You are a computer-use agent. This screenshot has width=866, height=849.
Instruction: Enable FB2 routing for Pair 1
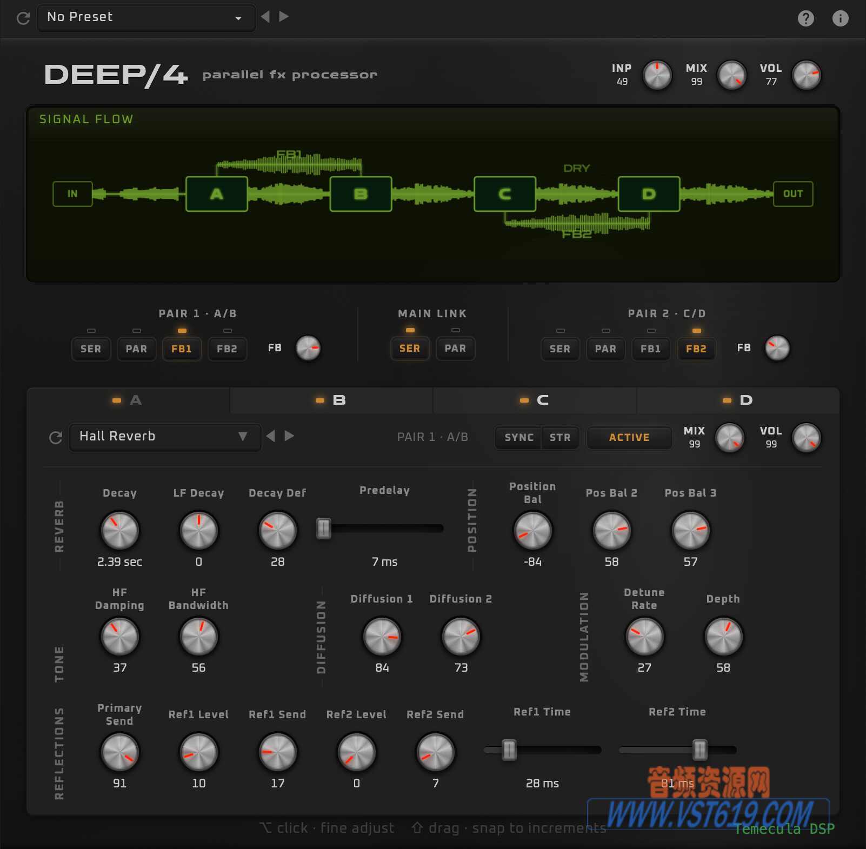227,349
